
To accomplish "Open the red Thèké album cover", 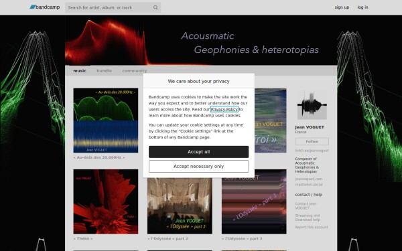I will pos(106,201).
